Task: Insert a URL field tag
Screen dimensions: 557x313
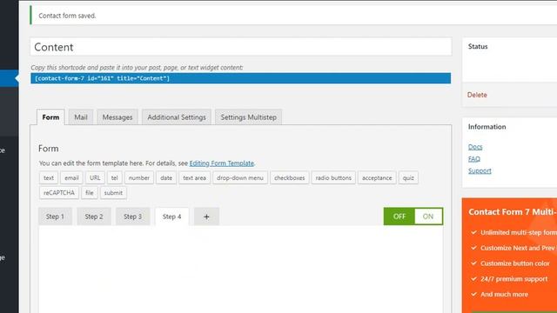Action: [95, 177]
